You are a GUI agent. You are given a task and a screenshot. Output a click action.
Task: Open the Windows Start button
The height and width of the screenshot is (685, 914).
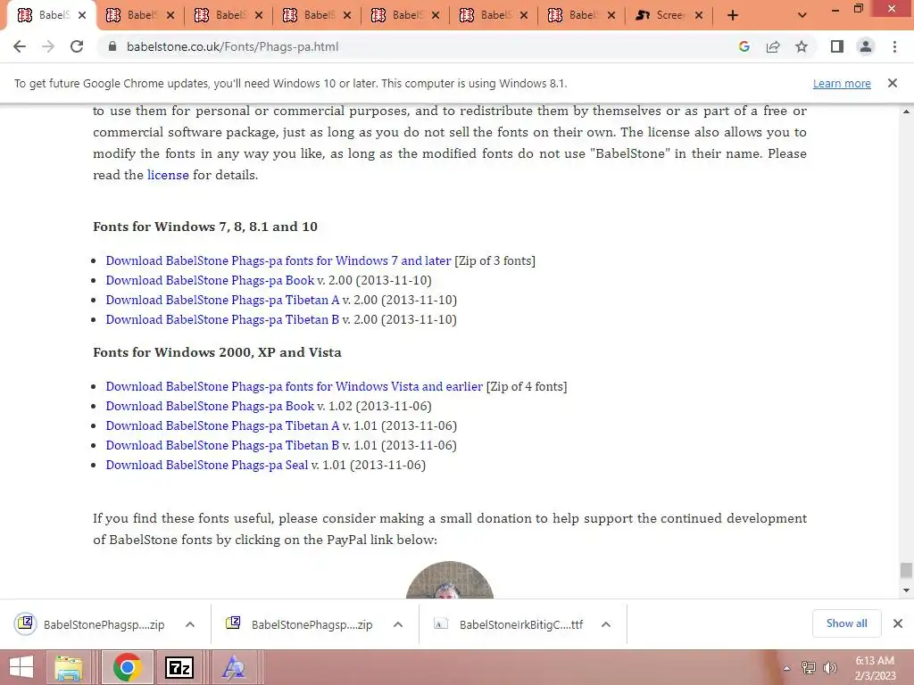coord(21,667)
